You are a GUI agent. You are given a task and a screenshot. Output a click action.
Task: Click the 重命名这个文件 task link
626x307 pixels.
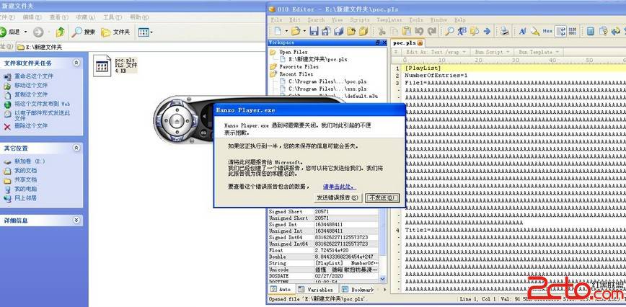pos(33,76)
